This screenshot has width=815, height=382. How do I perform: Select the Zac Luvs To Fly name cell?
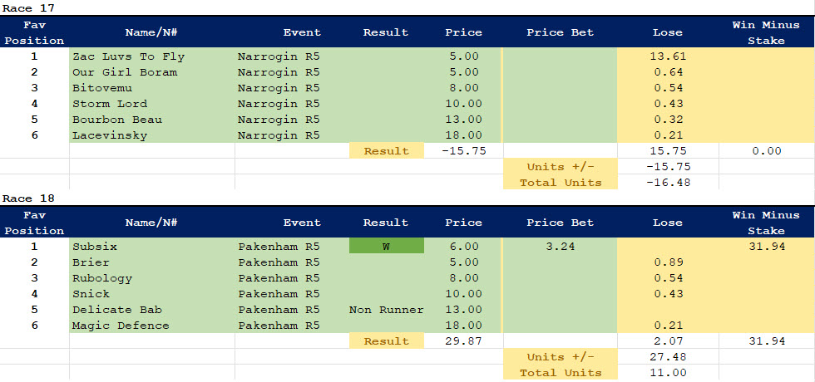tap(129, 56)
